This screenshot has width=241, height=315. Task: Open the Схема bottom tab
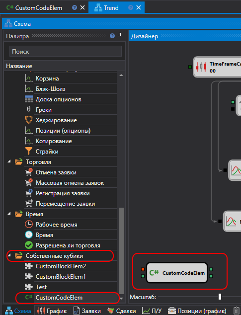(18, 311)
